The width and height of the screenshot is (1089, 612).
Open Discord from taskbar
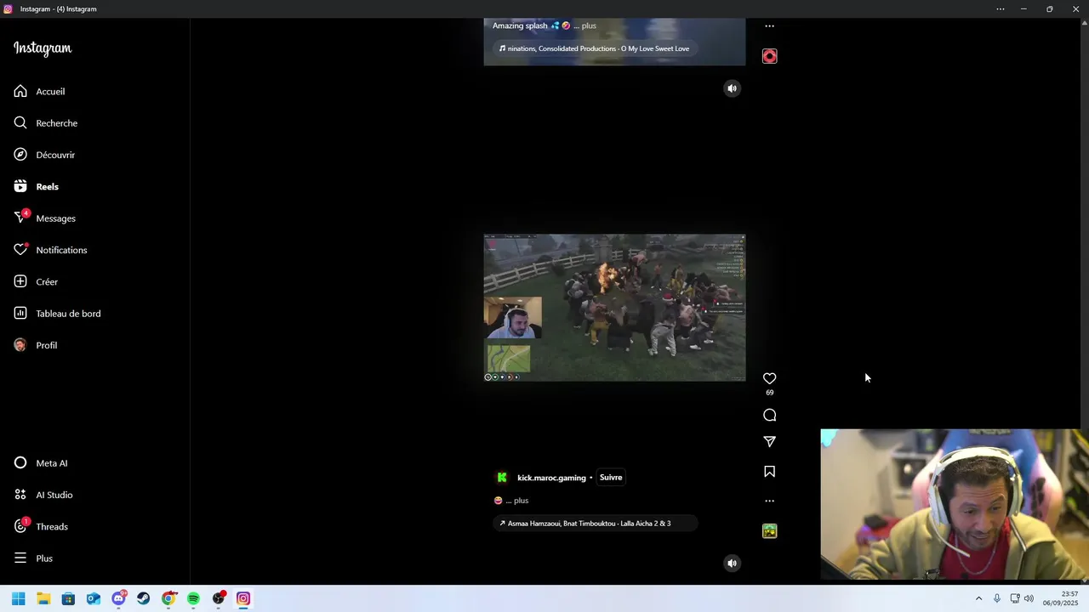119,598
